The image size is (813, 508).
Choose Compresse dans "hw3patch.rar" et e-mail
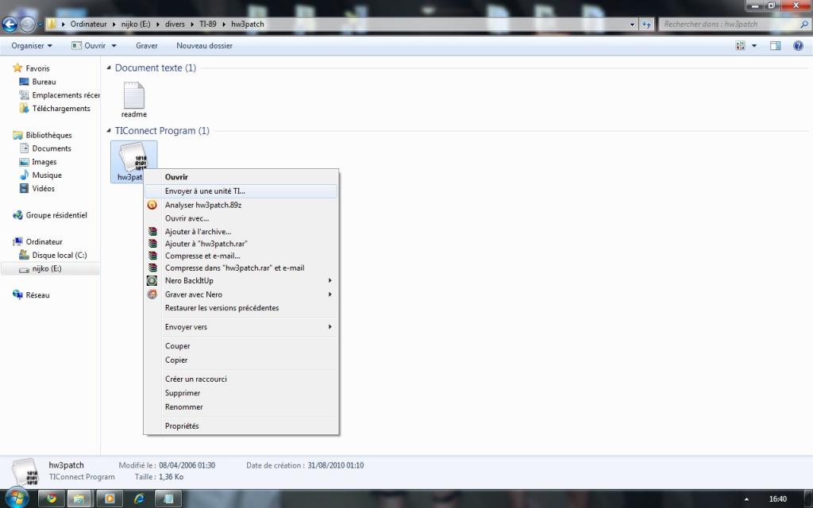click(241, 268)
